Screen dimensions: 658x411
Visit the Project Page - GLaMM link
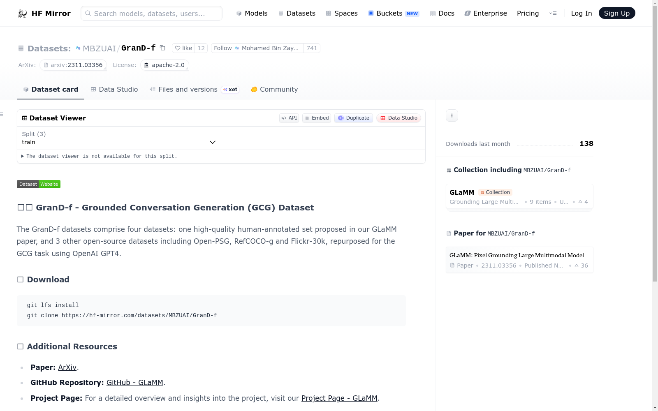coord(339,398)
